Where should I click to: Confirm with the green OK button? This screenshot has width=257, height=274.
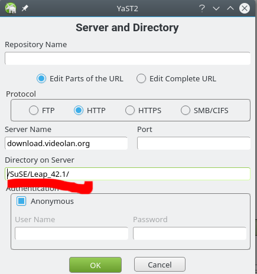click(x=95, y=265)
